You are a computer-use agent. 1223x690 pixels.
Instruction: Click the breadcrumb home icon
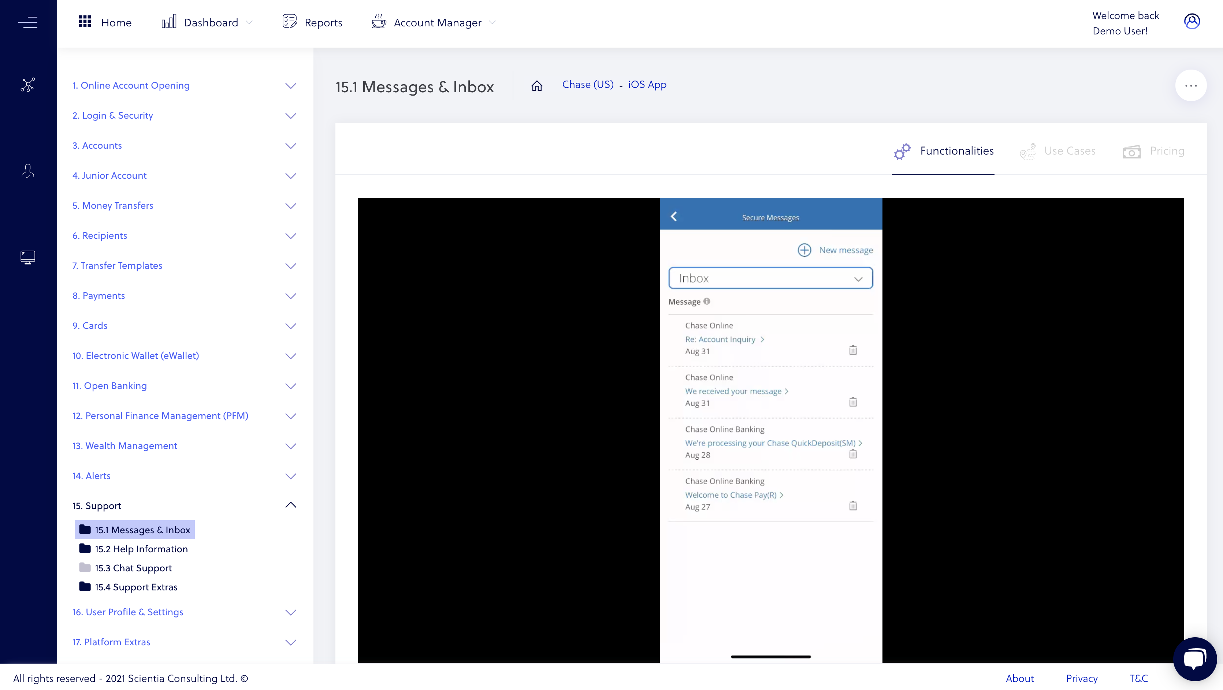pos(537,85)
